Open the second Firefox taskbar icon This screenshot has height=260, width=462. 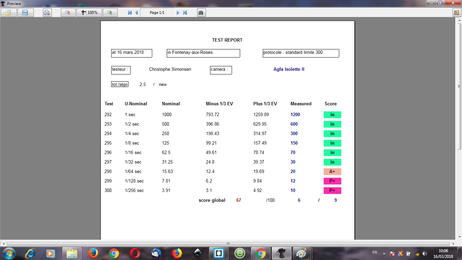tap(177, 253)
